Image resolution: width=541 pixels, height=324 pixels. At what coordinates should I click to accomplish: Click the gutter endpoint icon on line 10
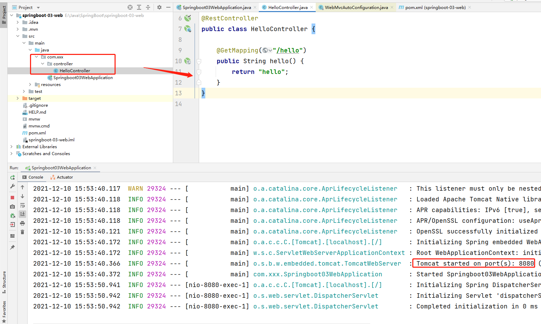tap(188, 61)
